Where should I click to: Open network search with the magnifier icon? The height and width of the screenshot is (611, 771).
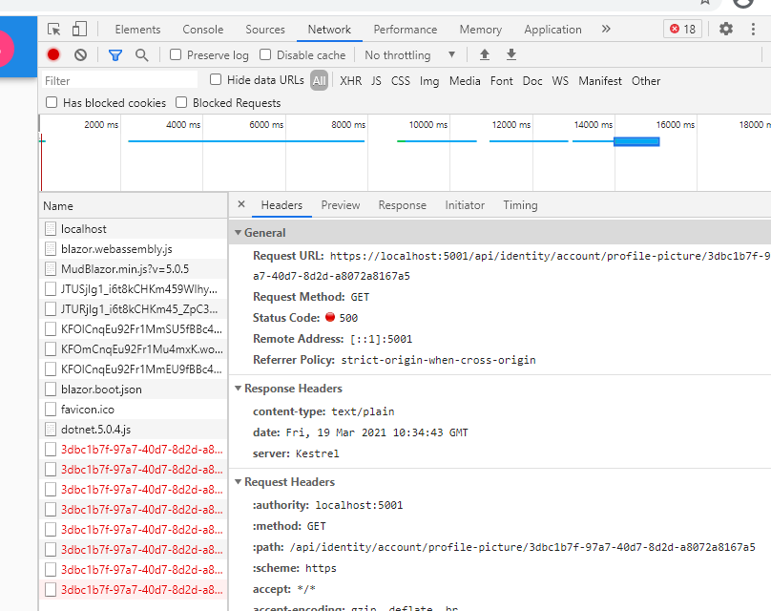tap(140, 54)
